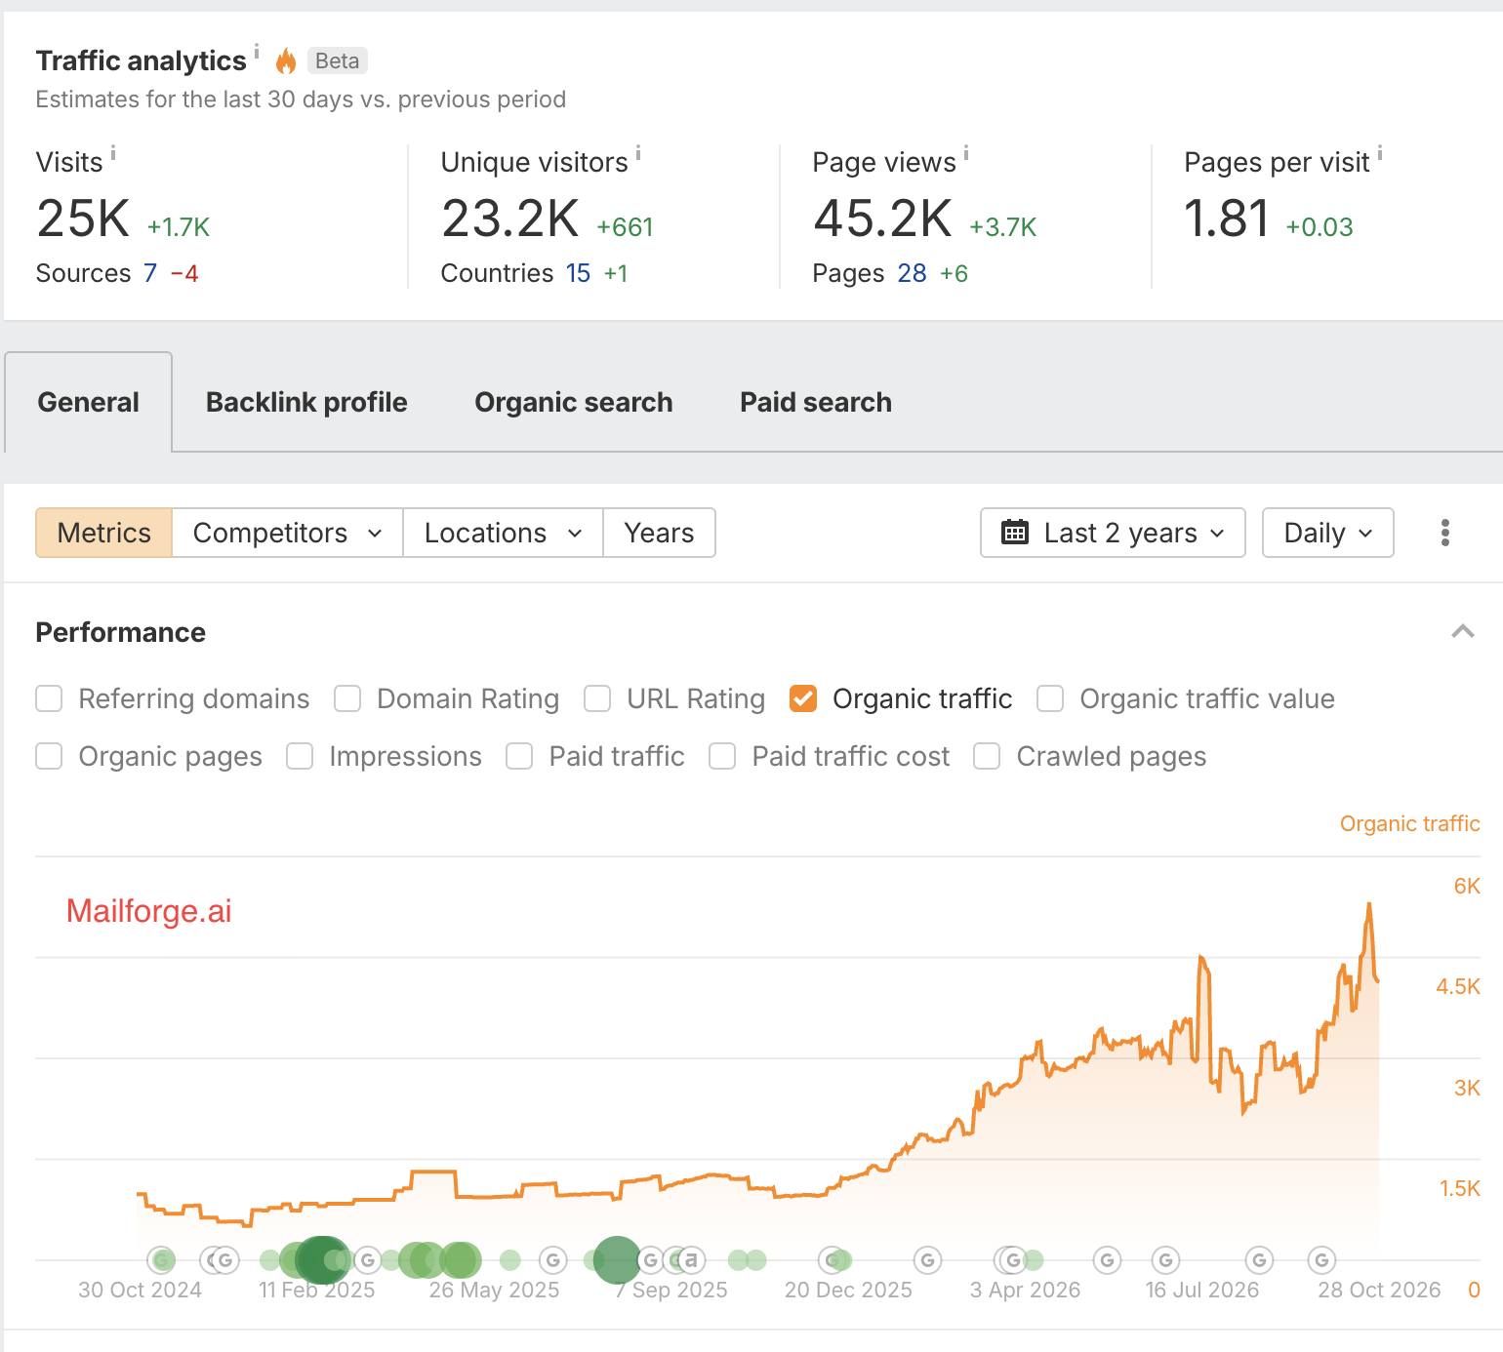Open the Sources count link showing 7
Screen dimensions: 1503x1352
click(x=150, y=273)
